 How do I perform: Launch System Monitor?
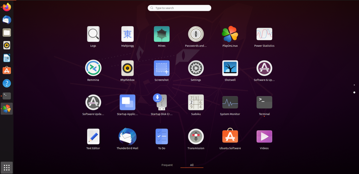pos(230,102)
